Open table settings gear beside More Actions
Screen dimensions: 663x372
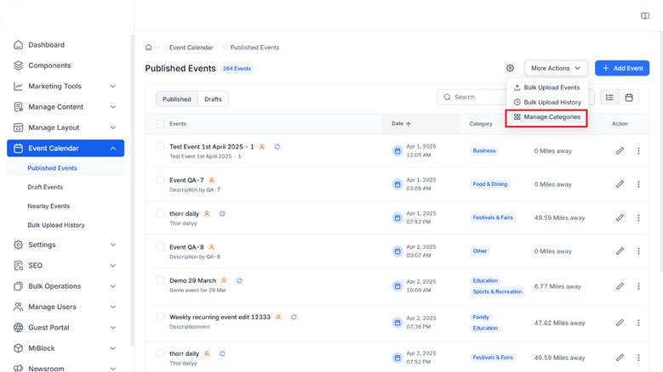(510, 68)
